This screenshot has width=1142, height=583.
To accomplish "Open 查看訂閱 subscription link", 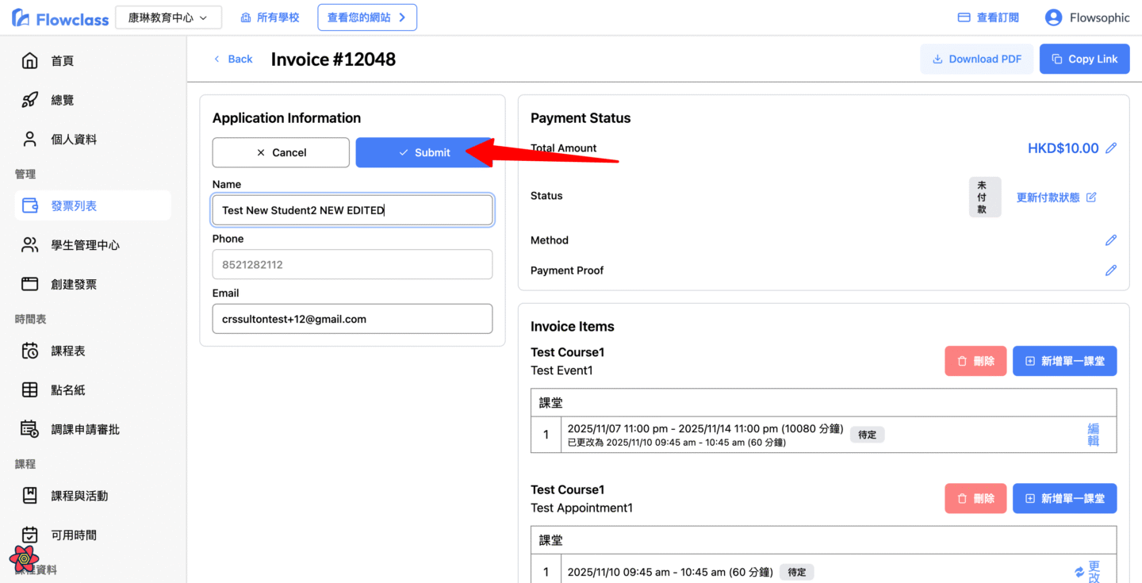I will click(x=988, y=17).
